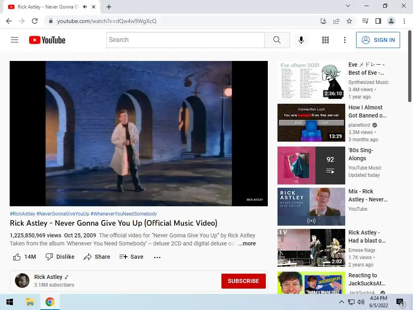
Task: Go to YouTube home via logo
Action: (x=47, y=40)
